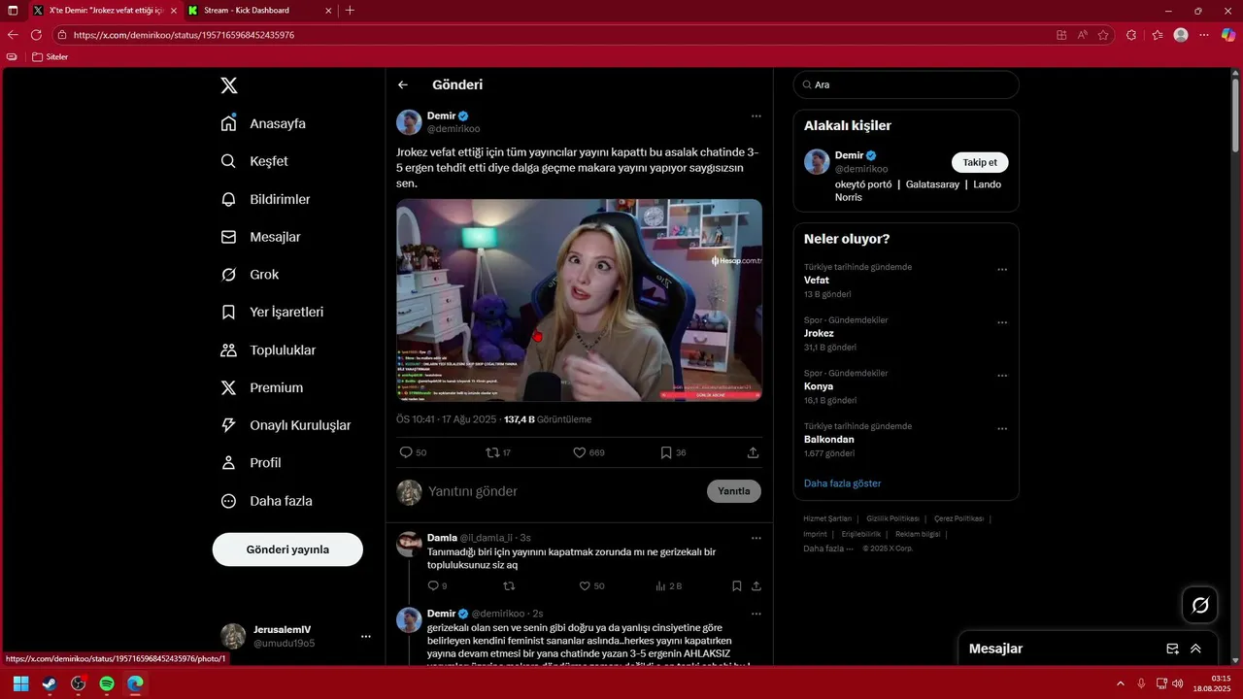Open a new browser tab
Screen dimensions: 1243x699
click(x=350, y=11)
